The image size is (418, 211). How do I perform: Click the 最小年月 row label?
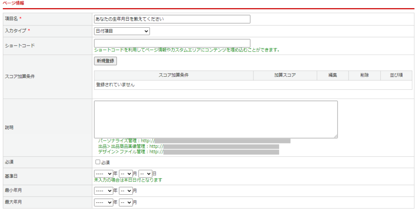[13, 191]
